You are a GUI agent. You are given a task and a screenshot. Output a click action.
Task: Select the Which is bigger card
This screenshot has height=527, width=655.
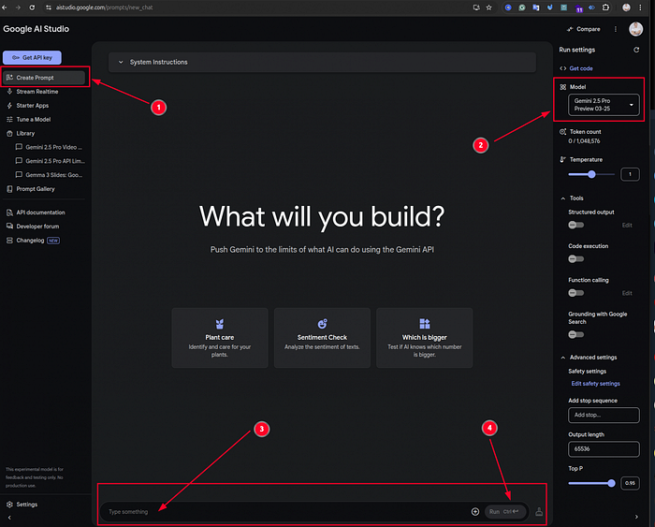point(425,338)
